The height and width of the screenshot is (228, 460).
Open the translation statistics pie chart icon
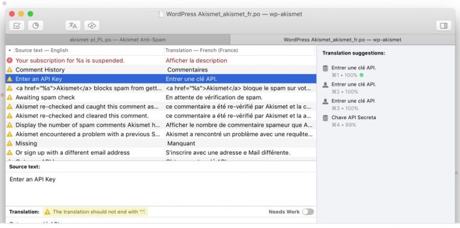[x=35, y=26]
